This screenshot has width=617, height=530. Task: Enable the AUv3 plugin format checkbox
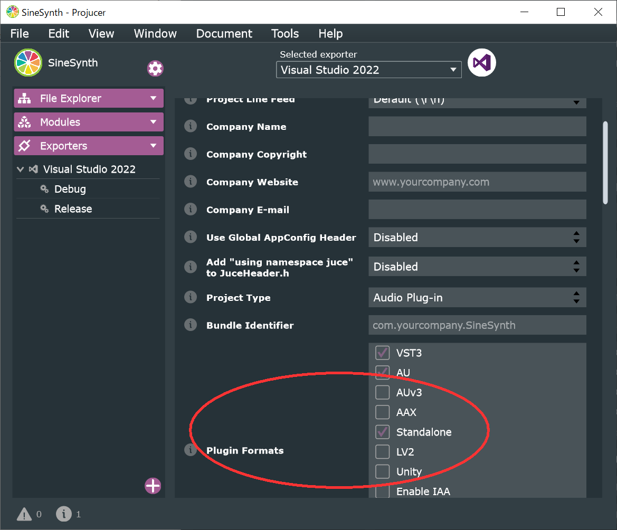pyautogui.click(x=383, y=392)
